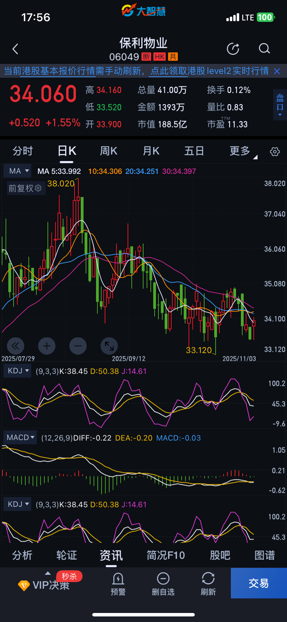287x622 pixels.
Task: Tap 删自选 remove from watchlist
Action: click(x=163, y=584)
